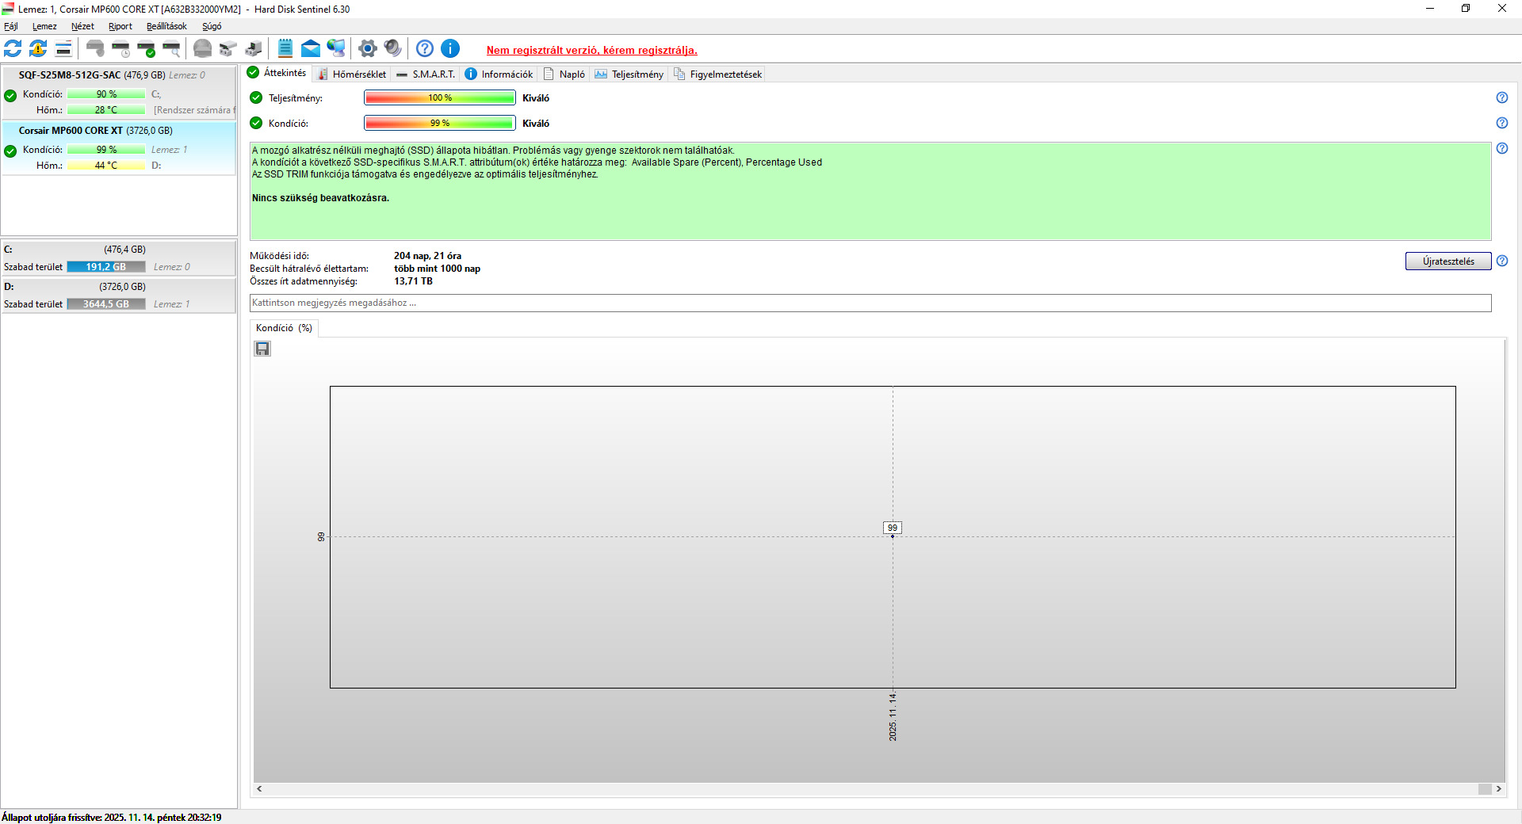
Task: Click 'Nincs szükség beavatkozásra.' text
Action: (x=320, y=198)
